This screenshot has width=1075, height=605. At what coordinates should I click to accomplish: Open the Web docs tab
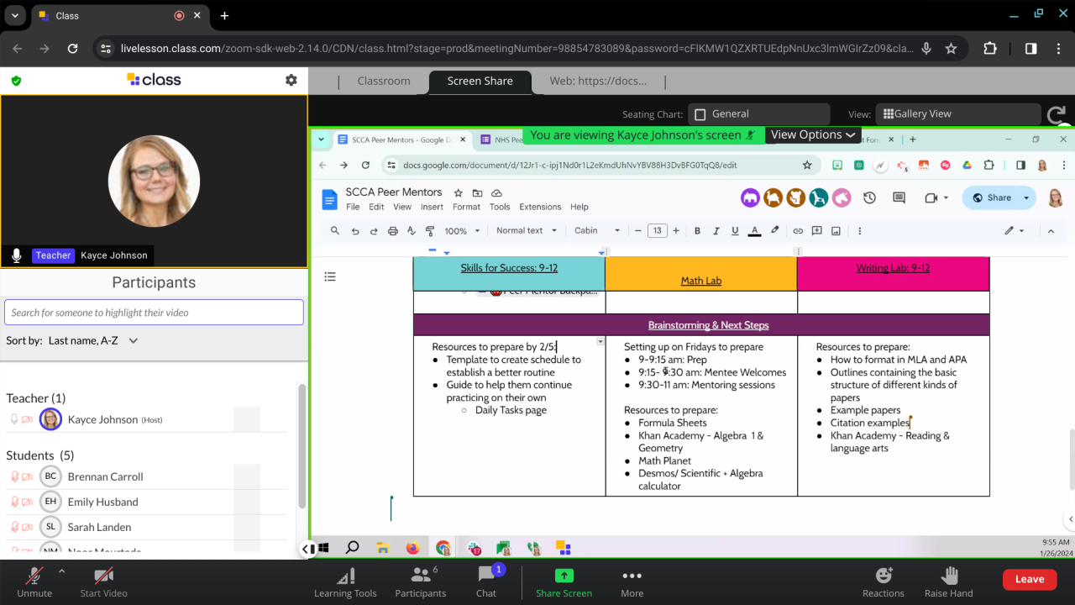click(x=599, y=81)
